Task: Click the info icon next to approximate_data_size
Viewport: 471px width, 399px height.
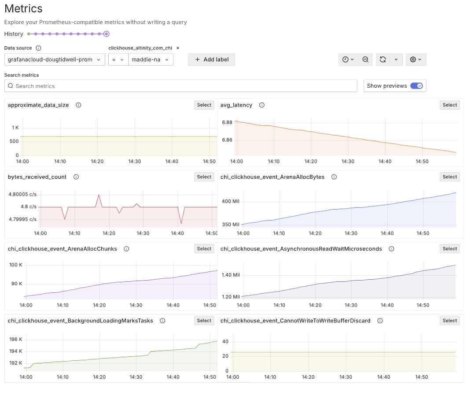Action: tap(78, 105)
